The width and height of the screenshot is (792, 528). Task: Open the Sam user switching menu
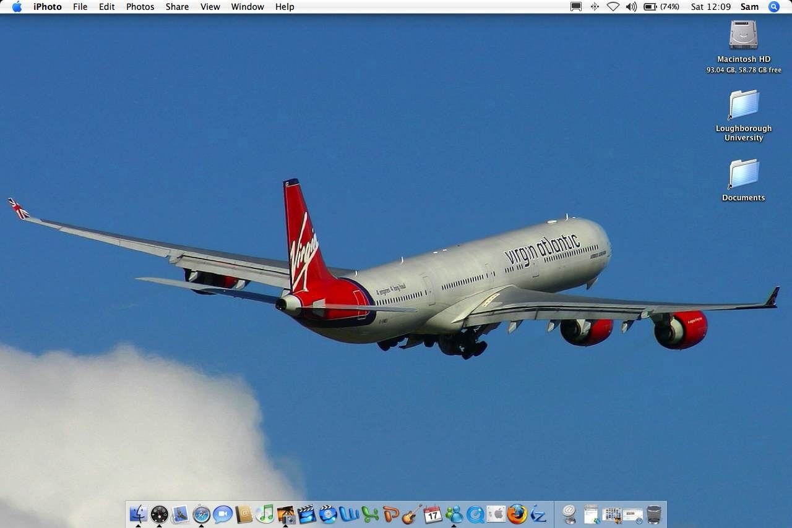click(749, 7)
